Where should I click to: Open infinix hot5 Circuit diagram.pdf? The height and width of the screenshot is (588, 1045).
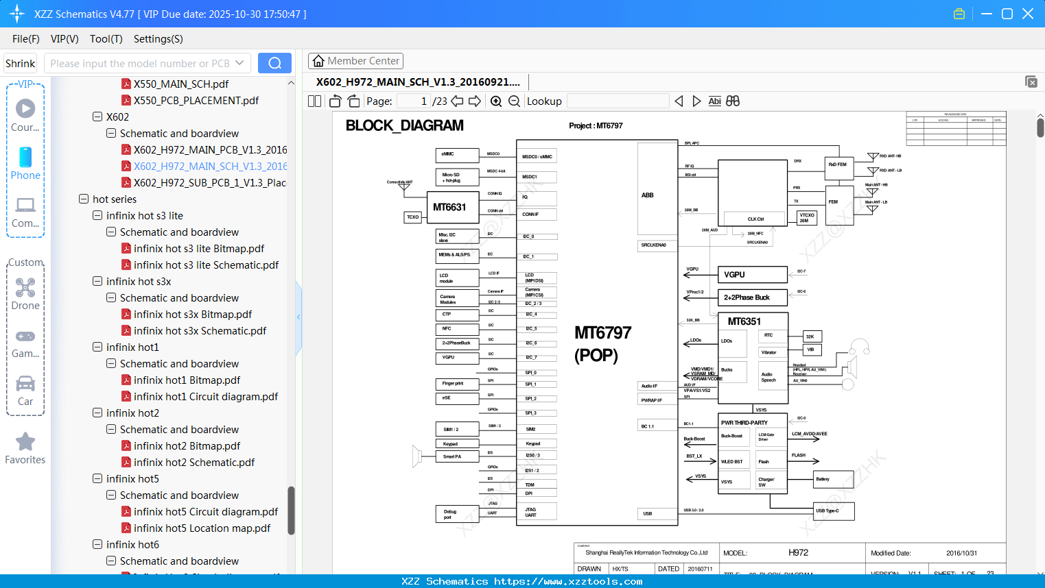pos(199,511)
